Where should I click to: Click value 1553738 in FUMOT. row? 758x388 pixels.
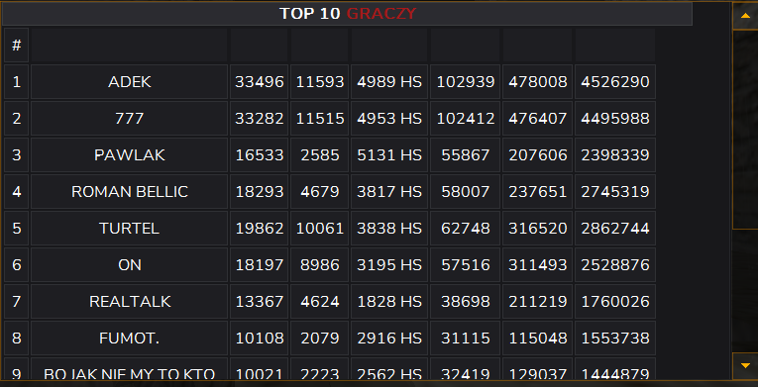[615, 339]
